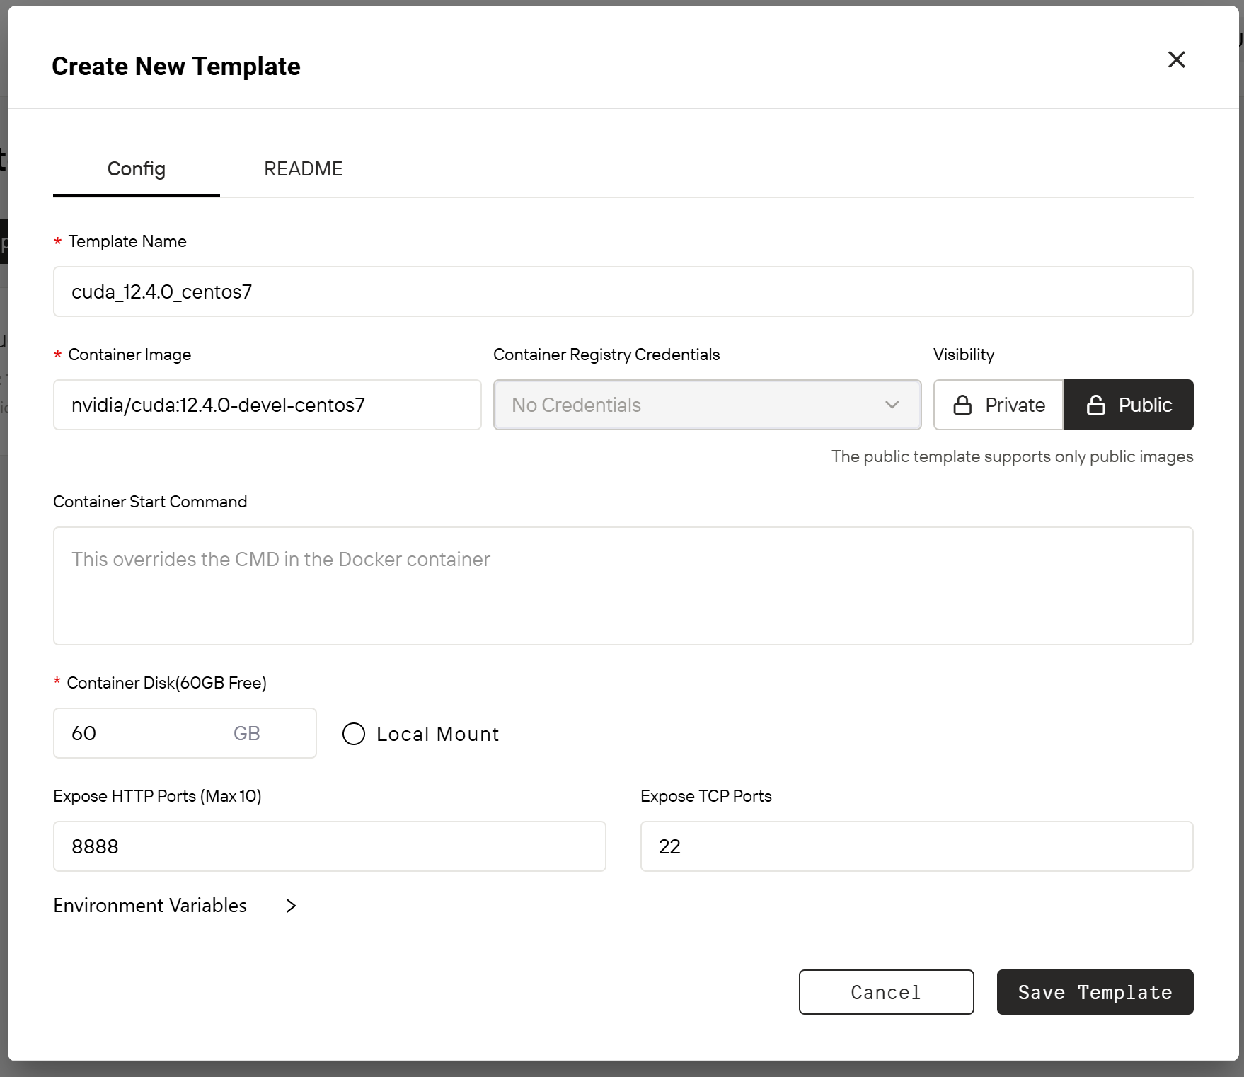Set visibility to Private

(x=998, y=405)
